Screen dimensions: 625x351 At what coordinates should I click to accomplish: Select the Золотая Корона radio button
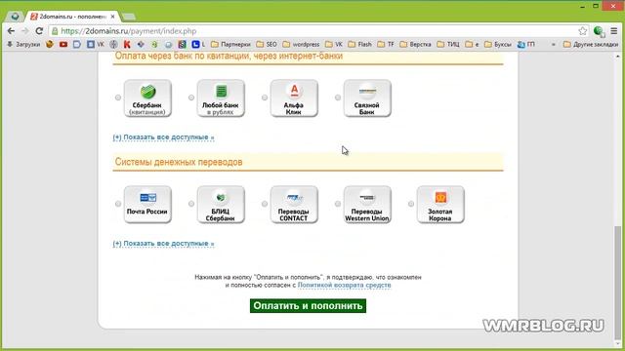[411, 204]
